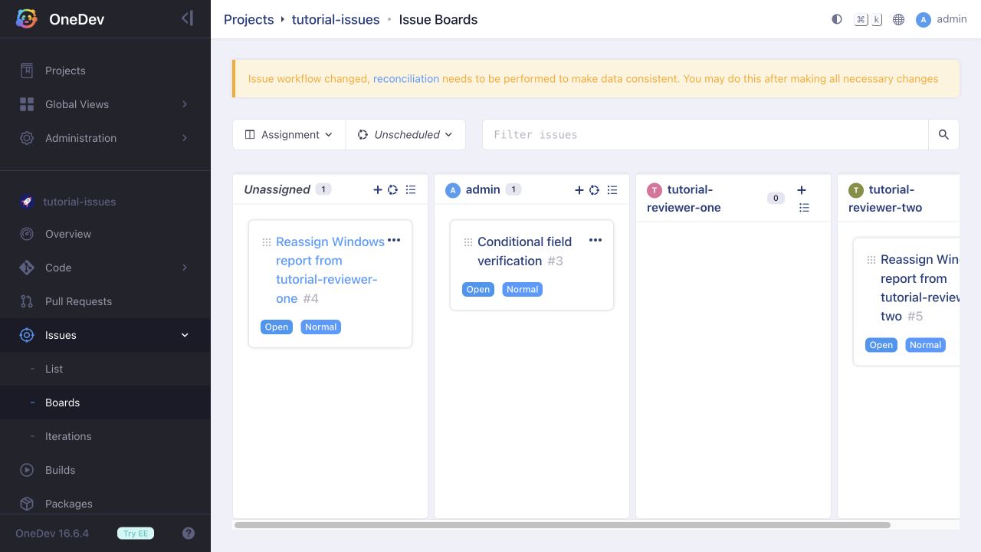The image size is (981, 552).
Task: Click Open badge on issue #5 card
Action: (881, 345)
